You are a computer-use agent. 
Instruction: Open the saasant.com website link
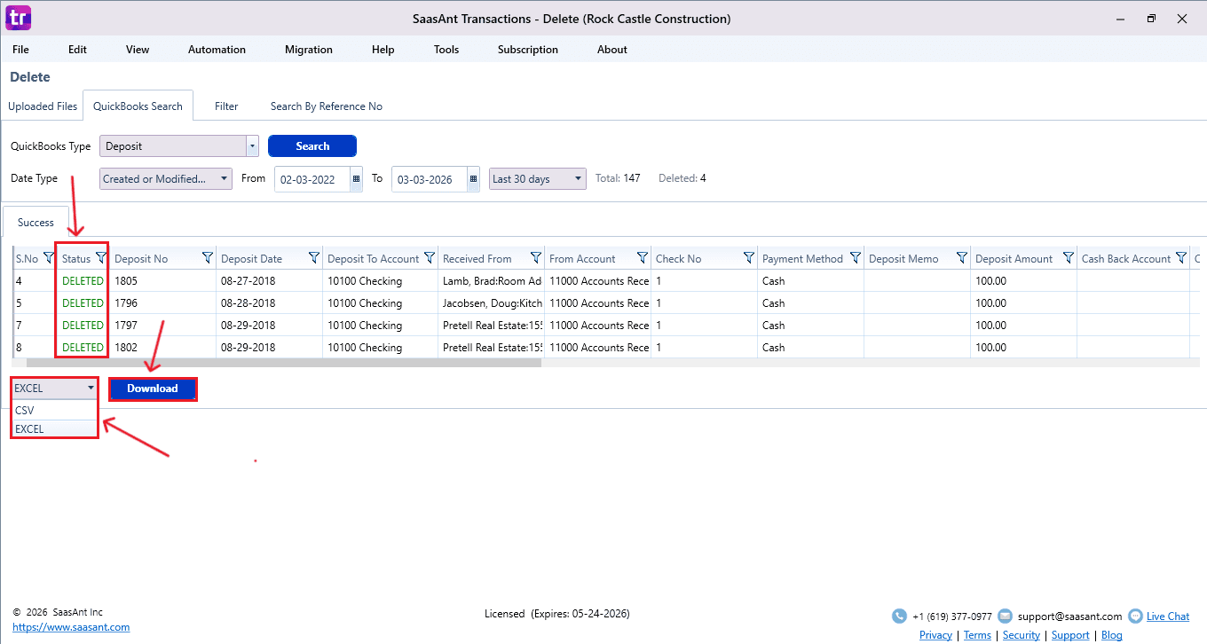71,627
